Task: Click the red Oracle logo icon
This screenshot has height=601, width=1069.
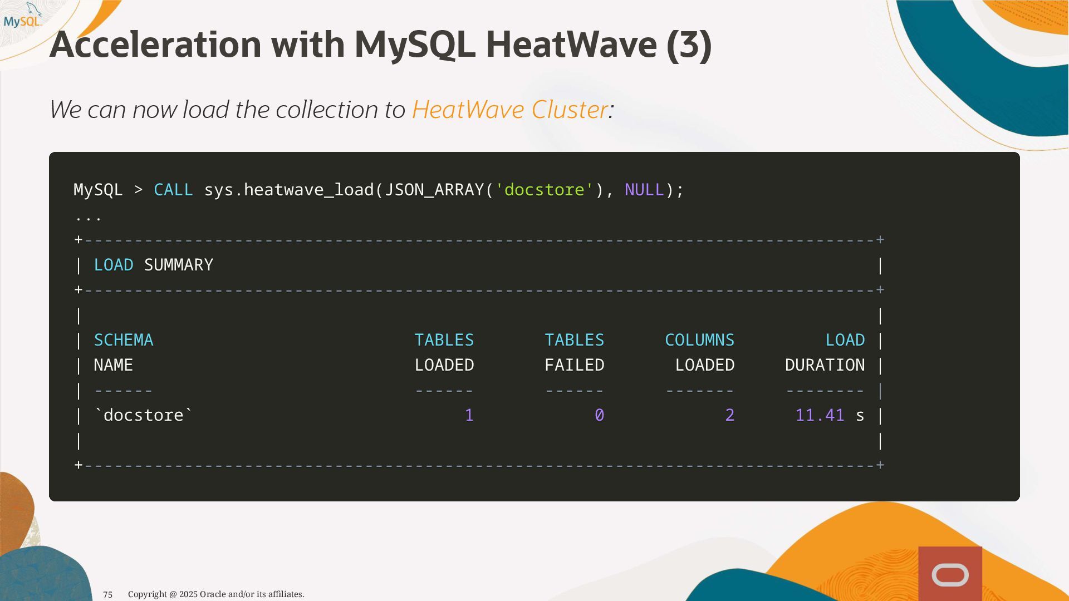Action: tap(950, 574)
